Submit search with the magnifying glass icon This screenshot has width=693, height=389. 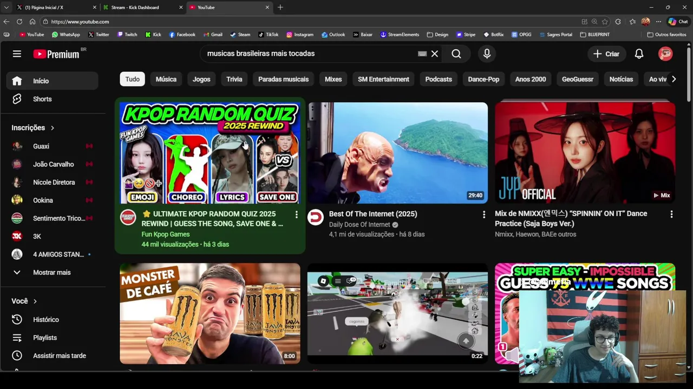coord(456,53)
